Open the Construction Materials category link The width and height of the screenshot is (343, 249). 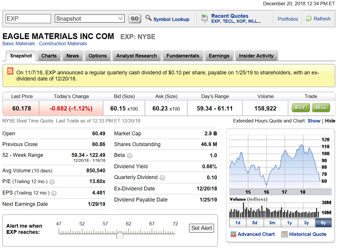pyautogui.click(x=63, y=43)
